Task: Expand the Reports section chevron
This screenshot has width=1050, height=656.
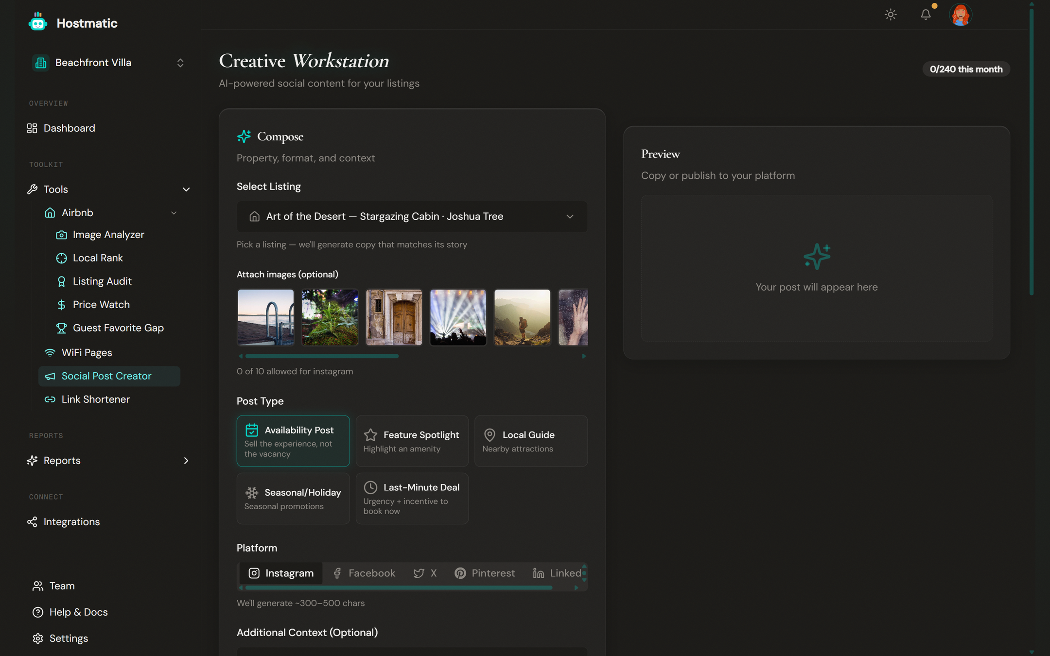Action: point(186,461)
